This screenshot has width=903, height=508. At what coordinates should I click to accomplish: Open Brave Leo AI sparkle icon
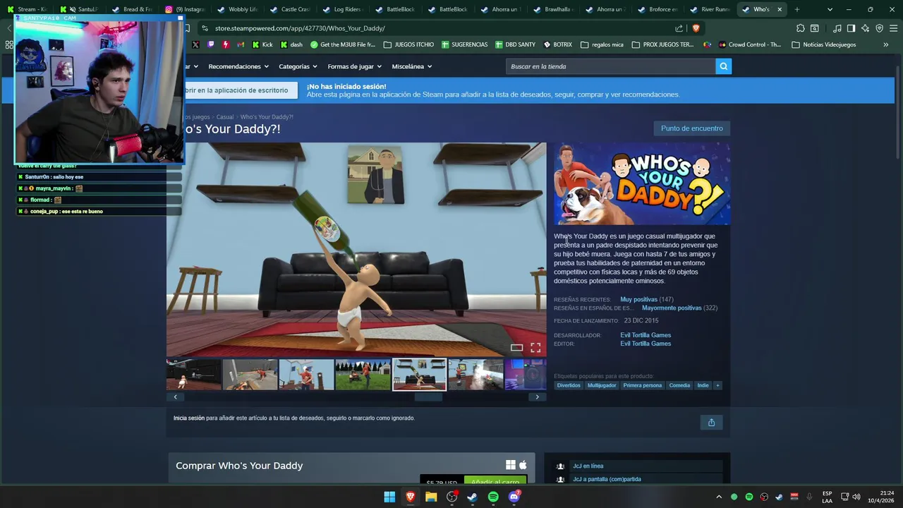(x=866, y=28)
